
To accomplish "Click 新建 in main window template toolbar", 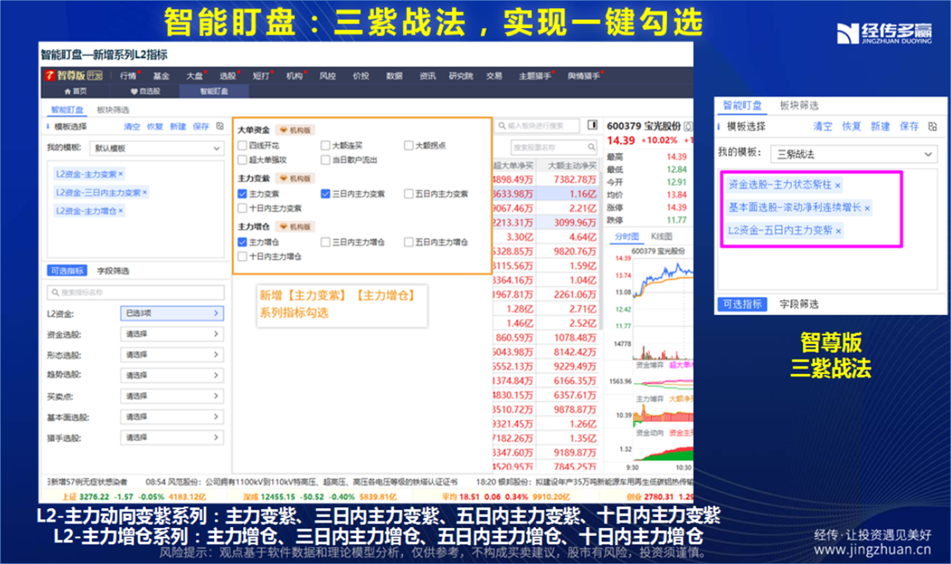I will [x=177, y=126].
